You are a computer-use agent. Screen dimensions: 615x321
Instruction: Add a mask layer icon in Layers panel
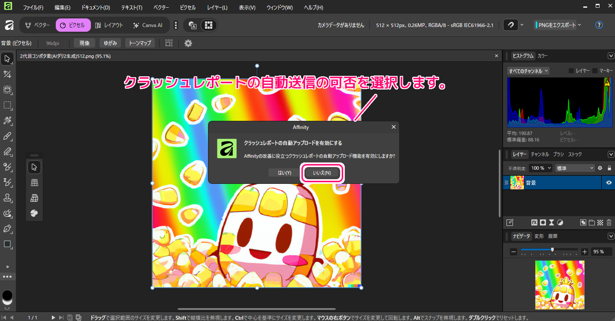point(543,222)
